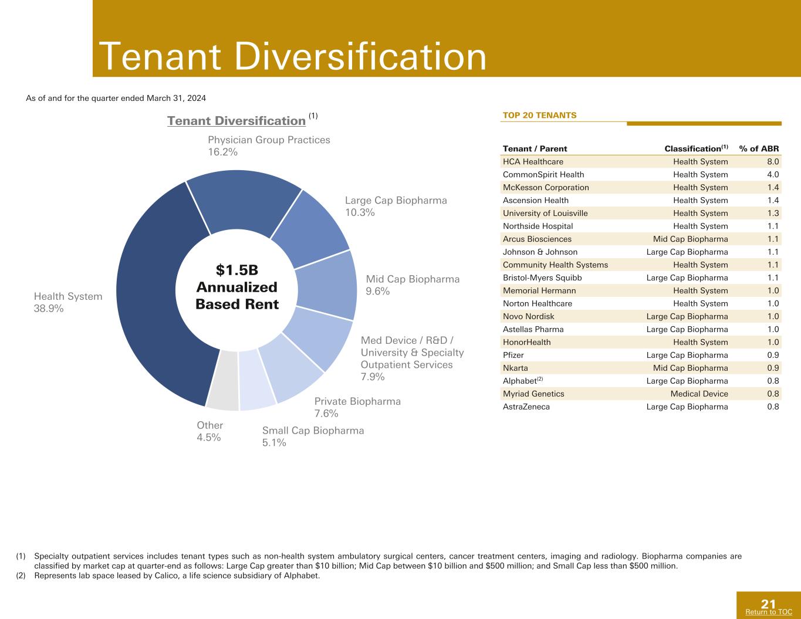Viewport: 801px width, 619px height.
Task: Click the "Health System 38.9%" chart label
Action: pyautogui.click(x=68, y=302)
